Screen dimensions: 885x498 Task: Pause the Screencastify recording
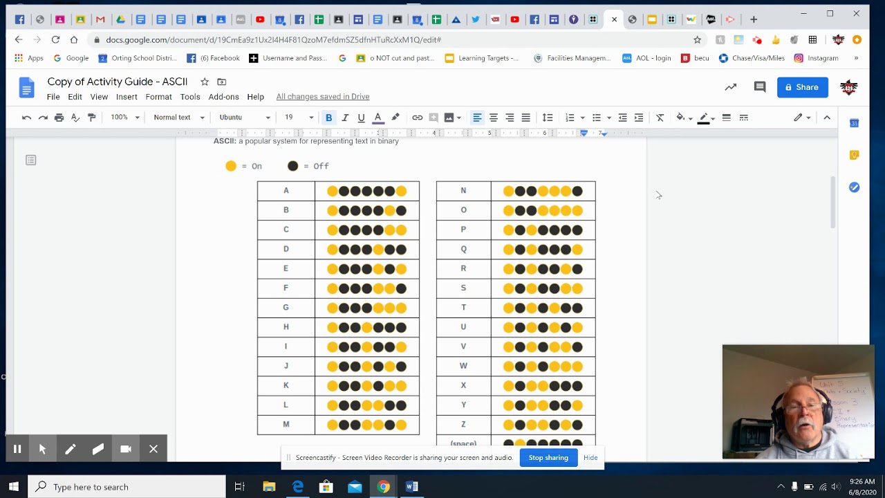pyautogui.click(x=17, y=449)
